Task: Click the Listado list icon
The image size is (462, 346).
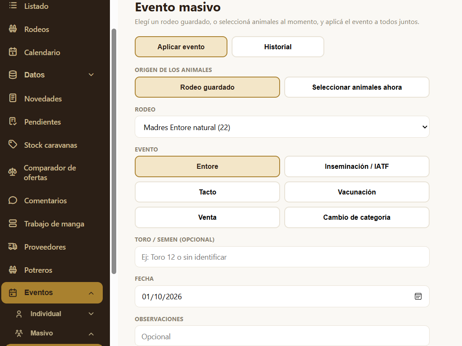Action: (x=13, y=5)
